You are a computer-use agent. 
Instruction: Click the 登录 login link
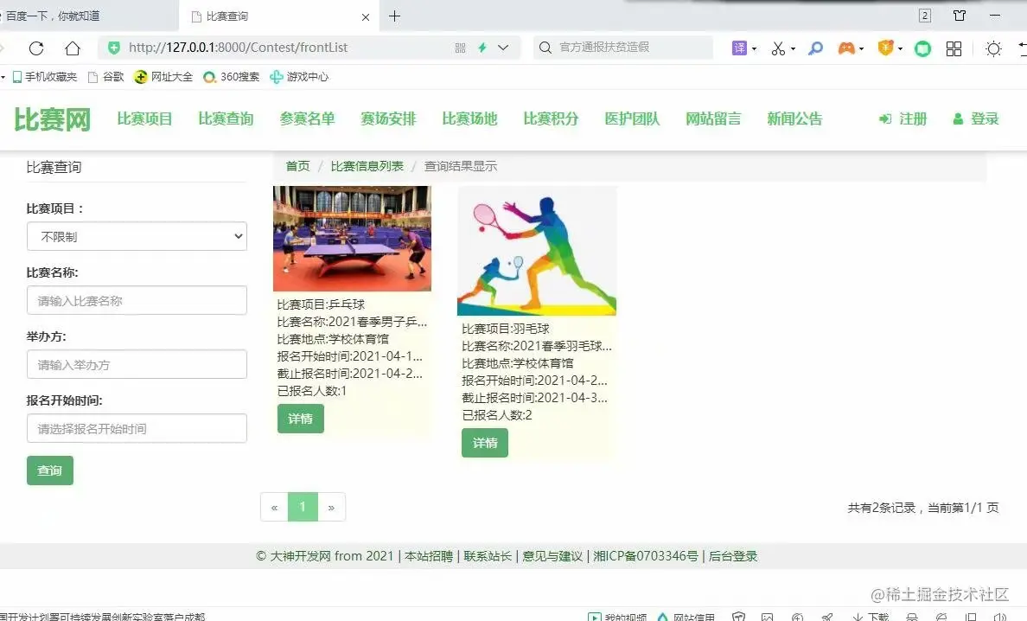pyautogui.click(x=975, y=118)
